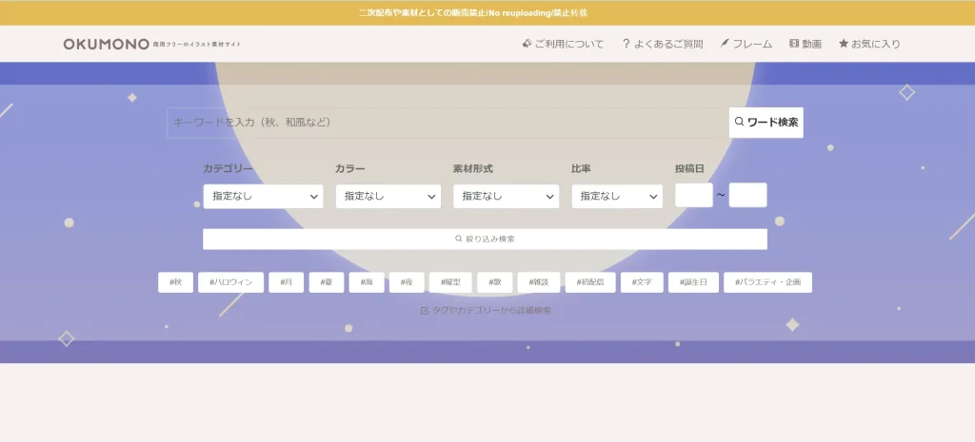Open タグやカテゴリーから詳細検索 link
The width and height of the screenshot is (975, 442).
[491, 311]
